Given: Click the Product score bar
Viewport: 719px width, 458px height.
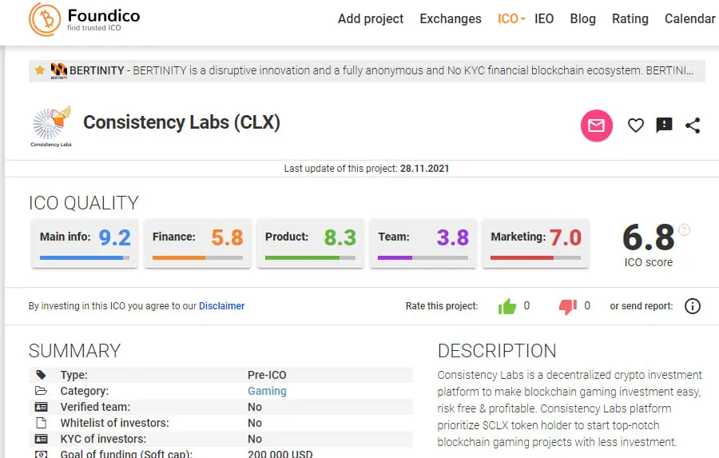Looking at the screenshot, I should click(x=311, y=258).
